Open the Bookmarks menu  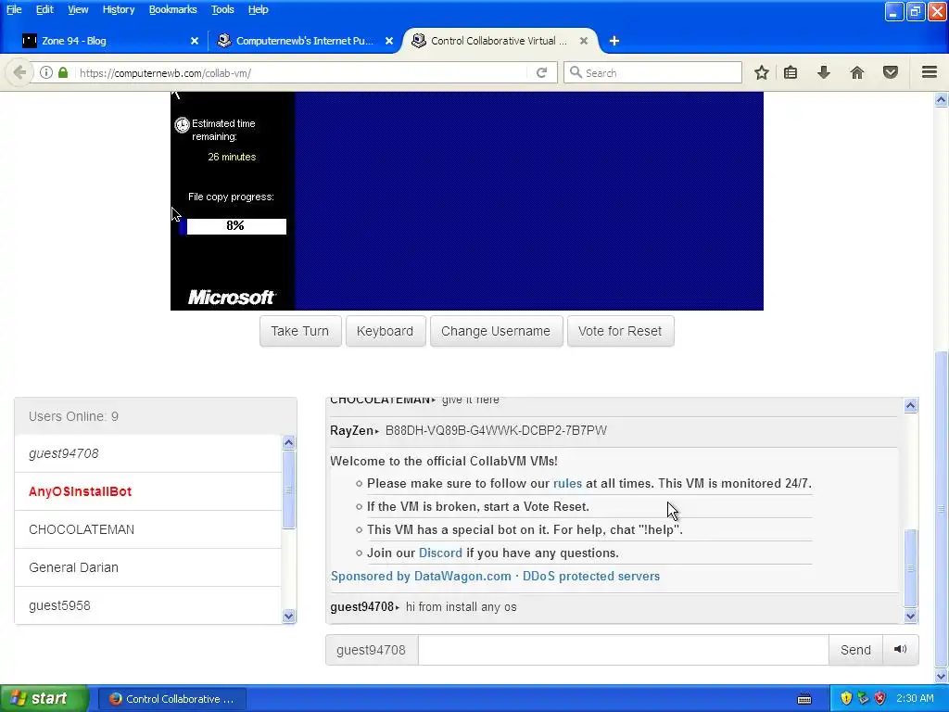(173, 9)
